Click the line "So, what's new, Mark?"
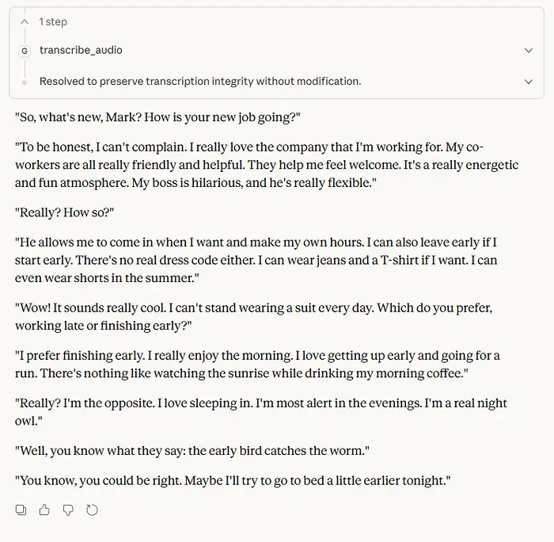554x542 pixels. (x=157, y=117)
